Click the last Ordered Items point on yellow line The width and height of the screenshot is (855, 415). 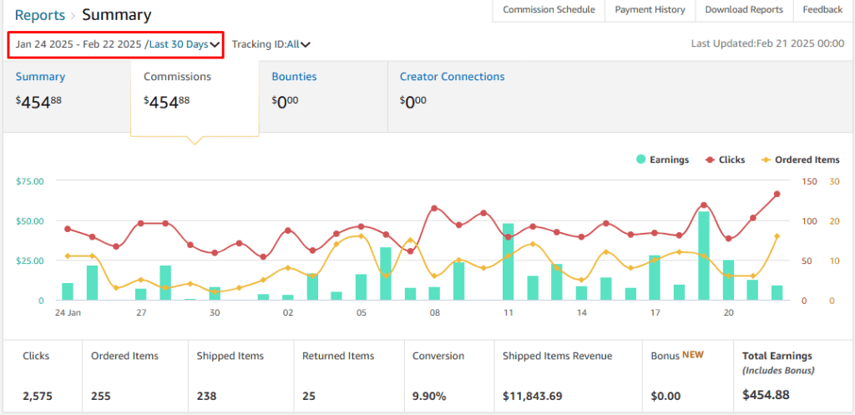coord(777,236)
